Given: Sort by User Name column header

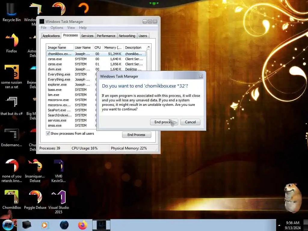Looking at the screenshot, I should (x=83, y=48).
